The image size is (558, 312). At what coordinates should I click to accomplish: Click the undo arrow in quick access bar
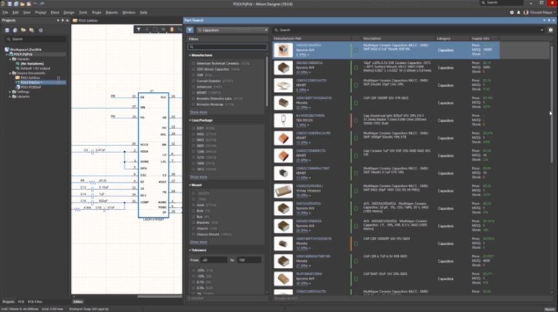pyautogui.click(x=34, y=3)
